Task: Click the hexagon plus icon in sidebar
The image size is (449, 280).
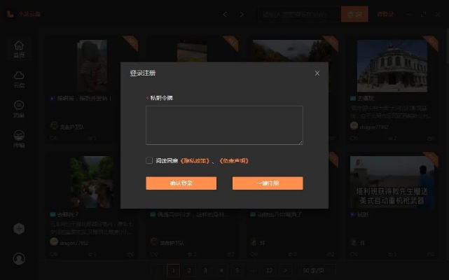Action: pos(19,228)
